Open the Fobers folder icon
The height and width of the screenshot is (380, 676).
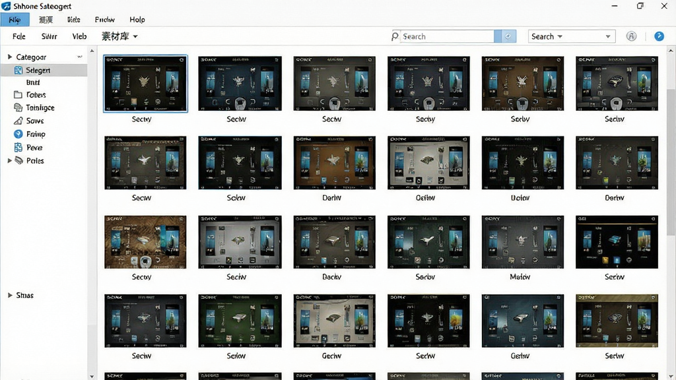coord(18,95)
